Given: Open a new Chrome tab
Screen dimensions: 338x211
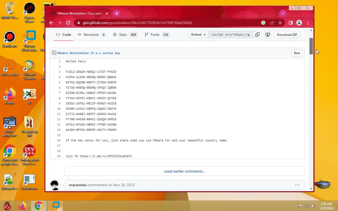Looking at the screenshot, I should (x=117, y=13).
